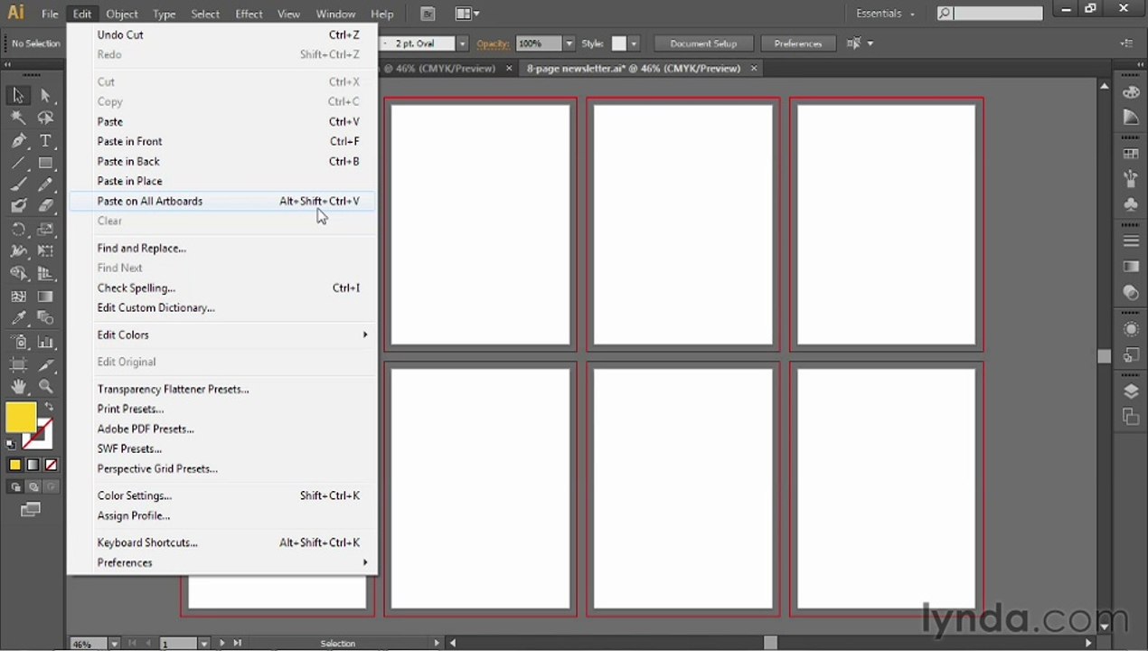This screenshot has width=1148, height=651.
Task: Select the Type tool
Action: click(45, 140)
